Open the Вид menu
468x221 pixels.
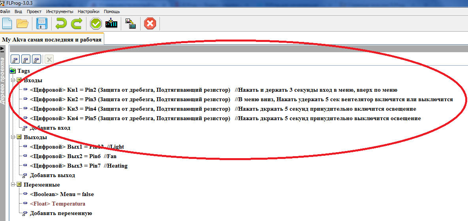click(18, 11)
